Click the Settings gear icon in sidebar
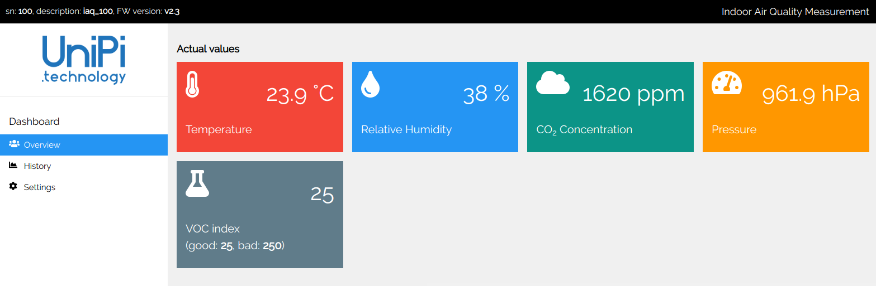 [13, 187]
